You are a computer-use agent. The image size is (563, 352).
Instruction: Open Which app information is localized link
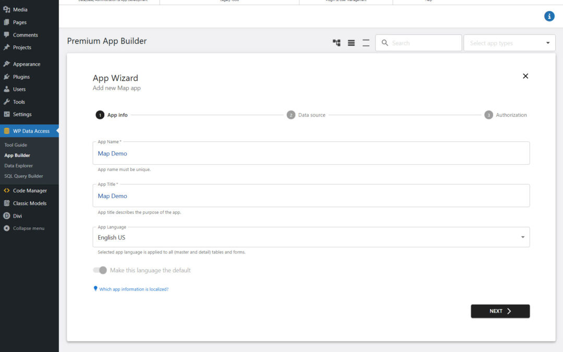point(134,289)
